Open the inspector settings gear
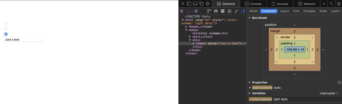Viewport: 342px width, 104px height. tap(339, 4)
